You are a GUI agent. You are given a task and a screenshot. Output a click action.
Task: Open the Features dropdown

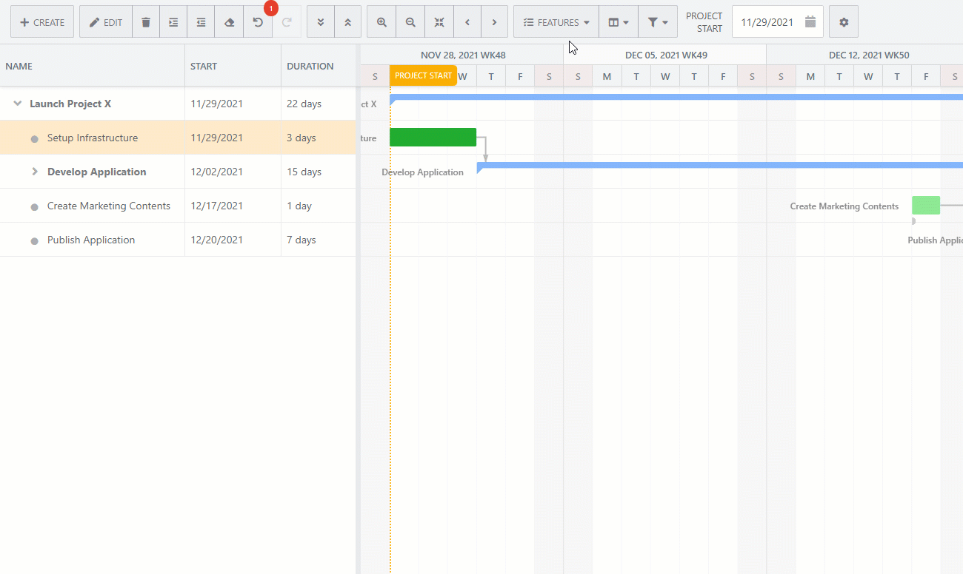click(556, 22)
